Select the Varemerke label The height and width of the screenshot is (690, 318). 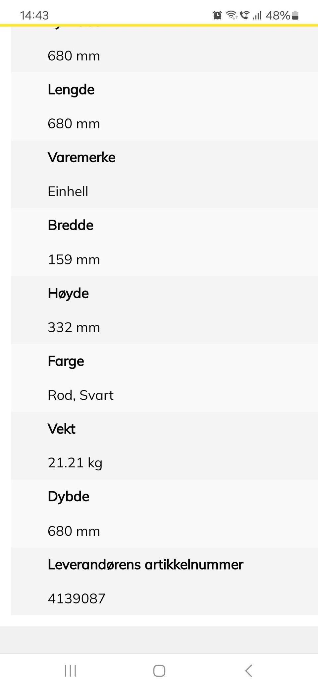(81, 157)
